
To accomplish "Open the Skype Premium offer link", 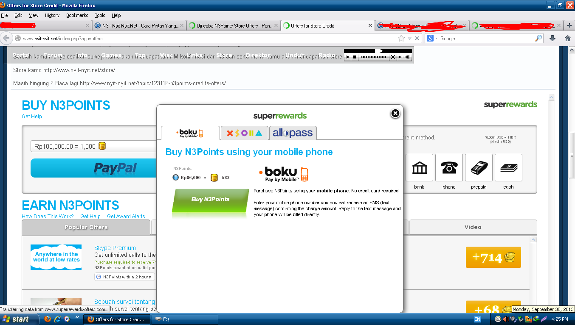I will pos(115,248).
